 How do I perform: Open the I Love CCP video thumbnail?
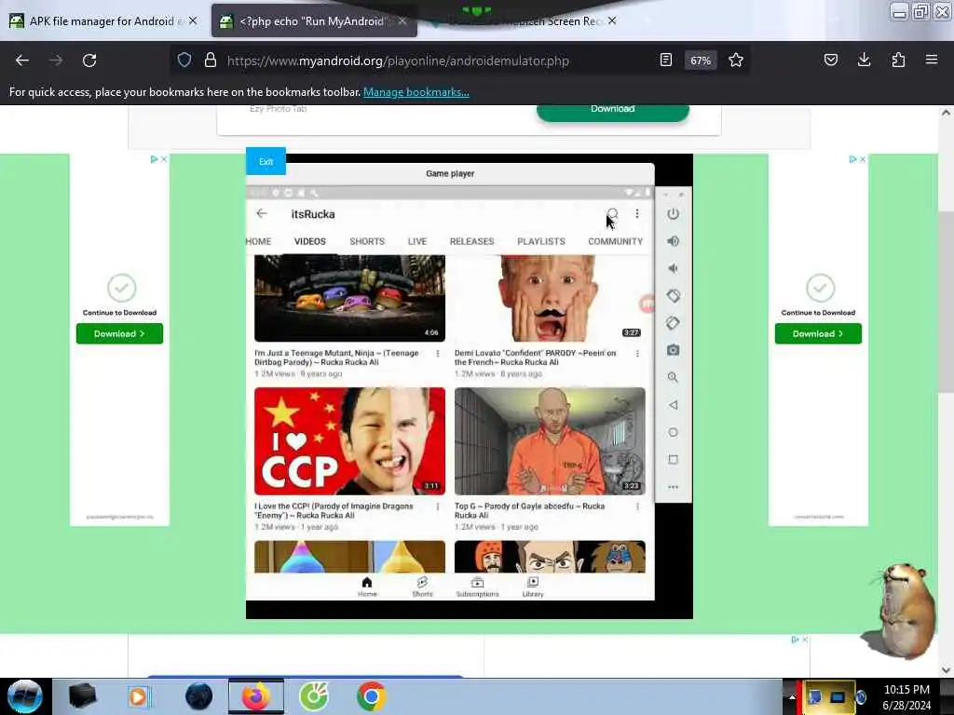[350, 441]
